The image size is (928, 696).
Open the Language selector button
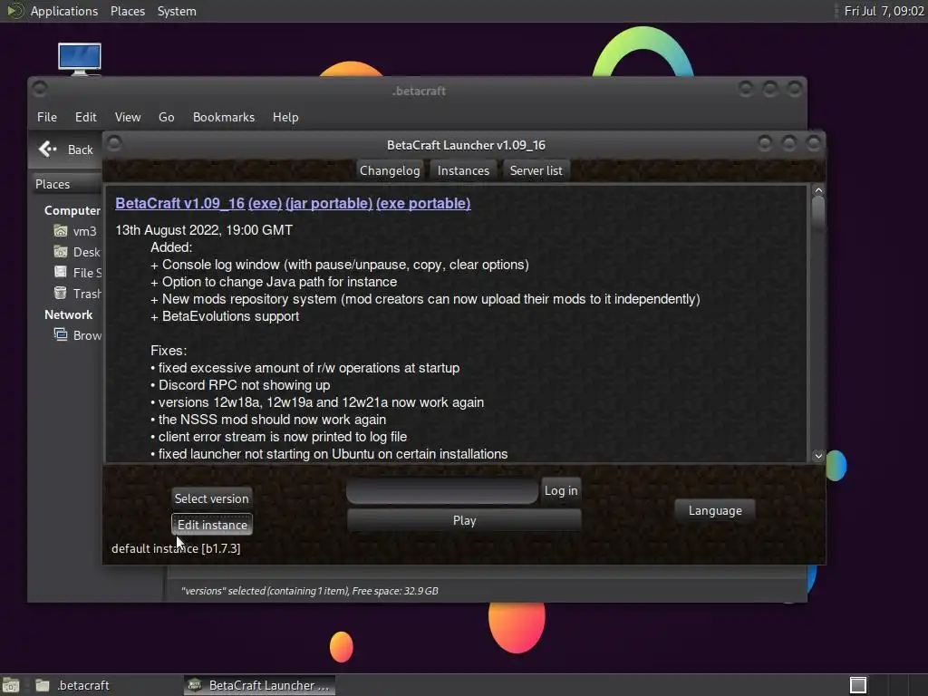pyautogui.click(x=715, y=510)
